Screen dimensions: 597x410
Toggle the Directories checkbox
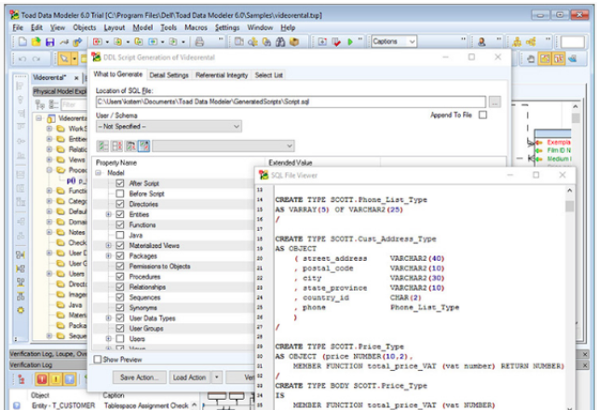pos(120,204)
